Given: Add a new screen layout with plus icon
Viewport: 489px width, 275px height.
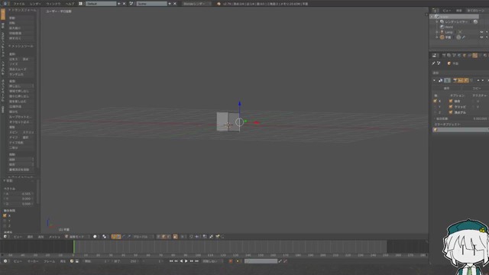Looking at the screenshot, I should tap(119, 4).
